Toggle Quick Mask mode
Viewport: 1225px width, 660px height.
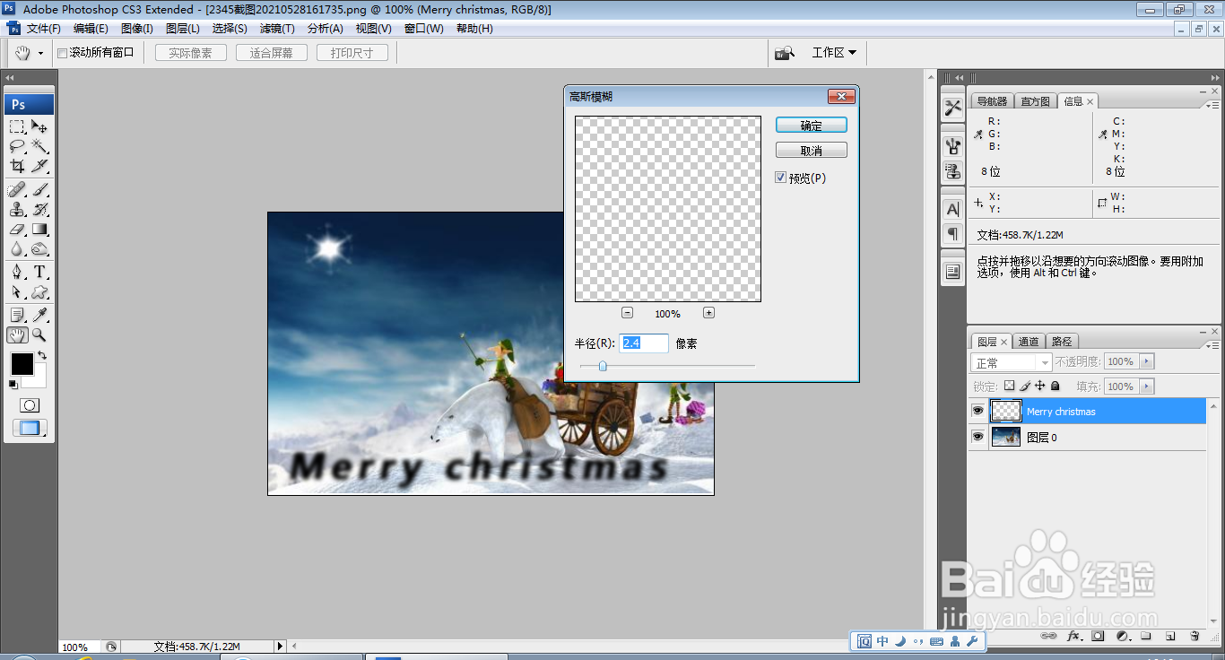(x=30, y=406)
